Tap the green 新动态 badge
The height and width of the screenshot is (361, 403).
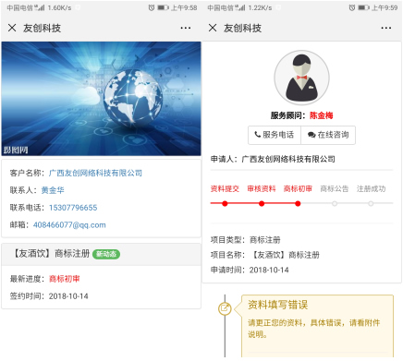106,254
